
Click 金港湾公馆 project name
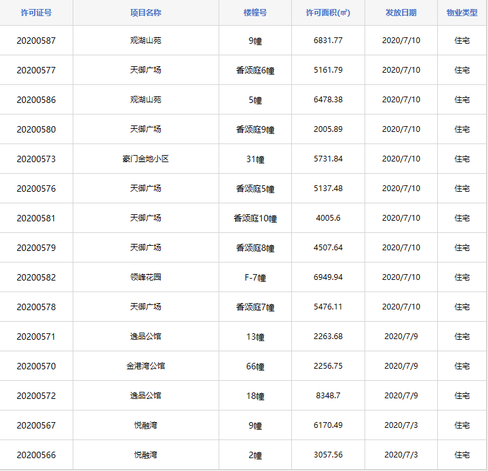click(146, 366)
